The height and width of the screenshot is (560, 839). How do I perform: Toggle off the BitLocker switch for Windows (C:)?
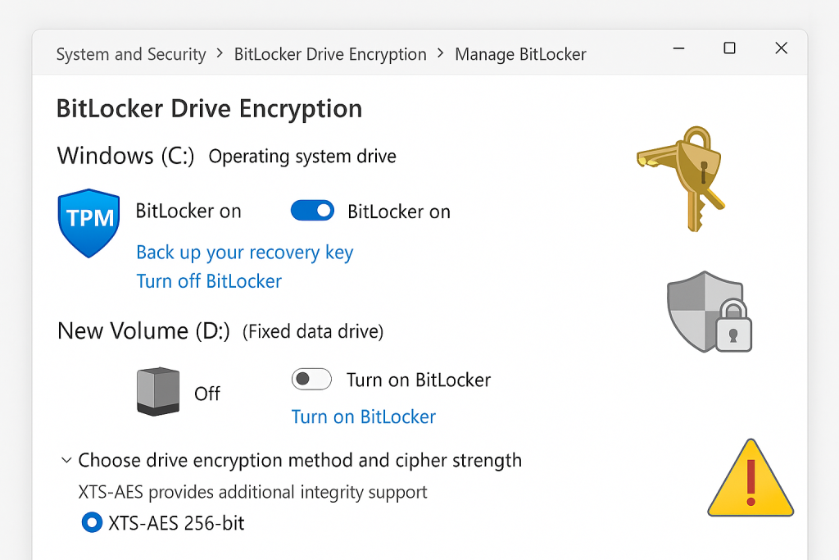(311, 211)
